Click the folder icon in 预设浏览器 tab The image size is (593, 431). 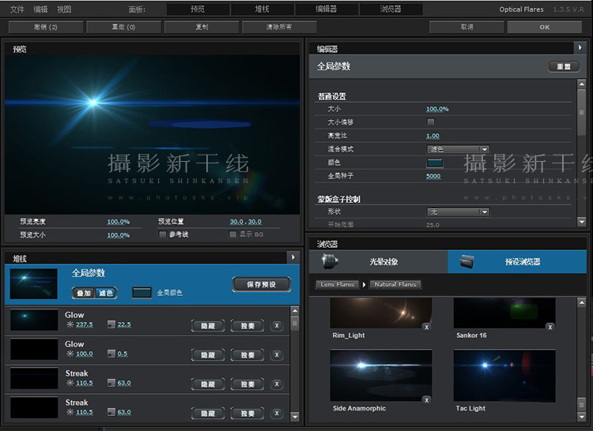466,261
